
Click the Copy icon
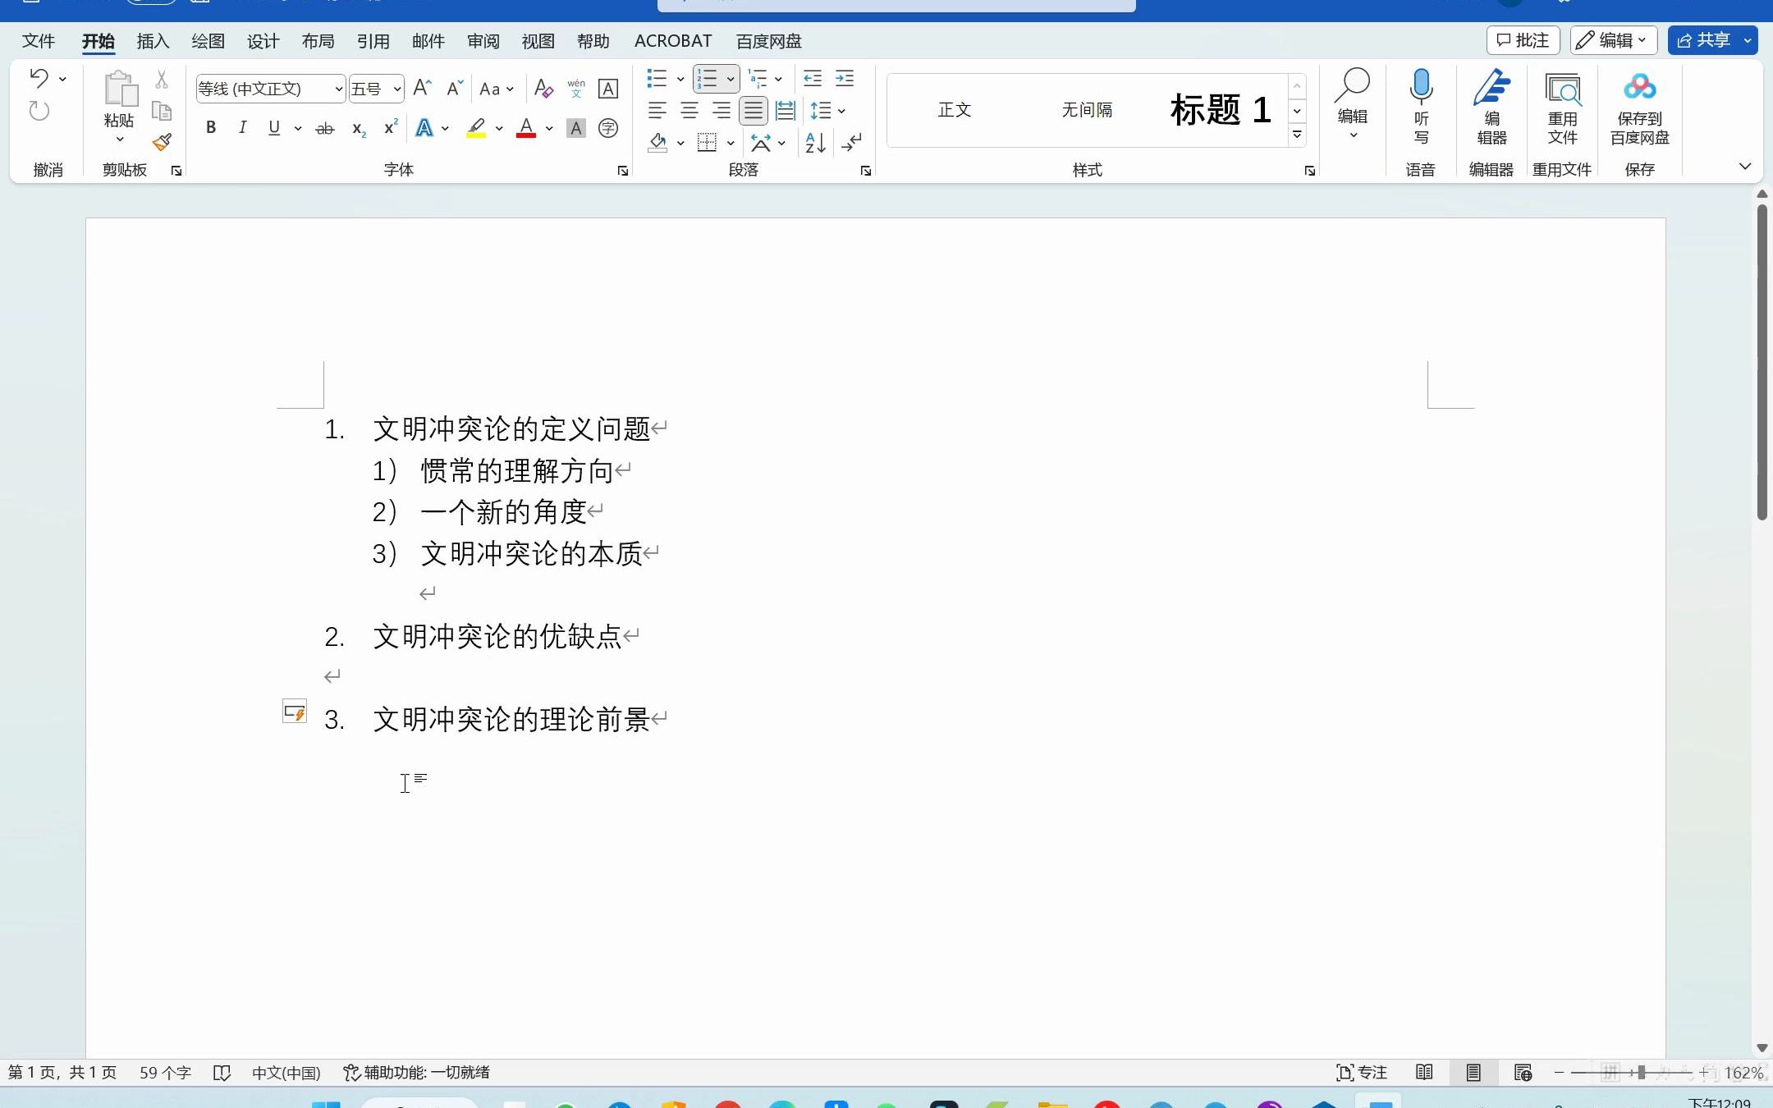click(x=162, y=111)
